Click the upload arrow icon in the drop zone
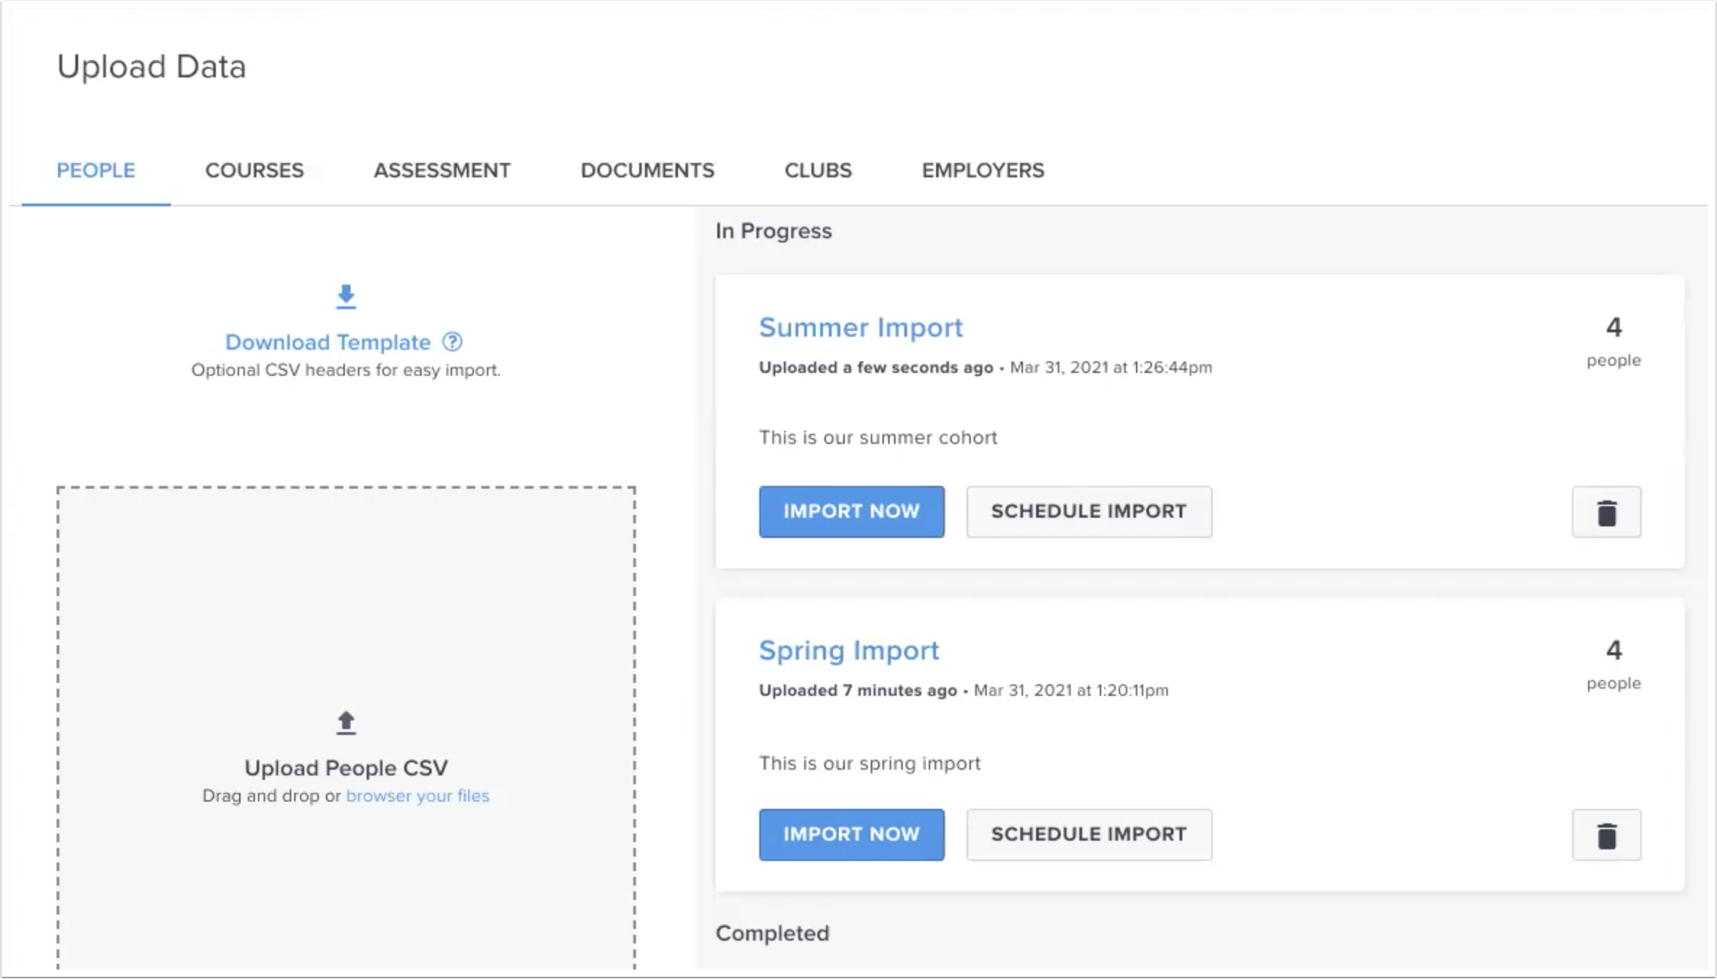 click(x=346, y=721)
